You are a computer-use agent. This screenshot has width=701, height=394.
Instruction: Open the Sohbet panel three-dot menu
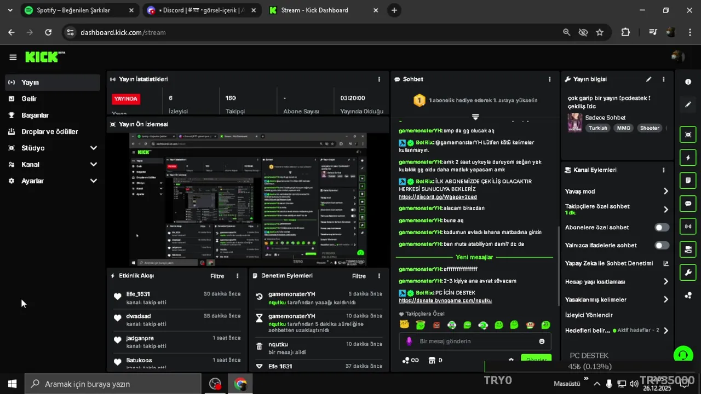[549, 79]
